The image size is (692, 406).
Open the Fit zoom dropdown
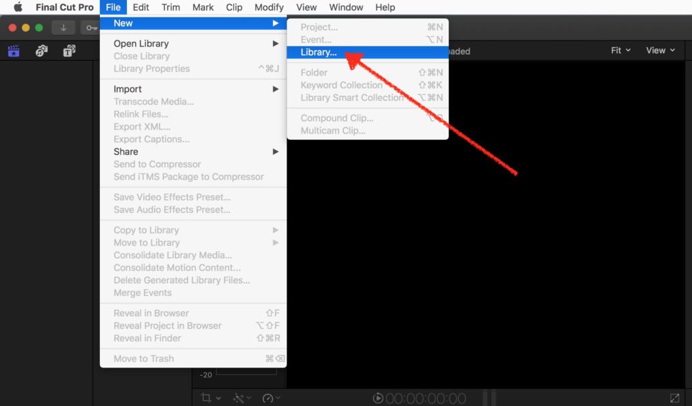click(620, 50)
